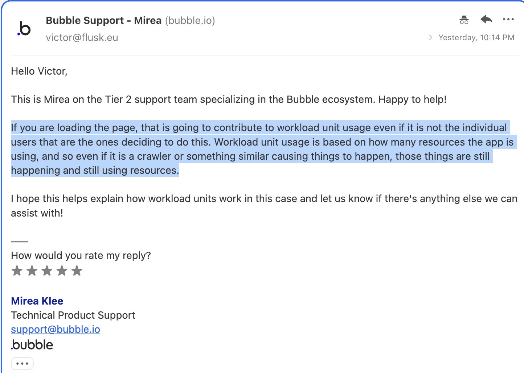Expand quoted text with the ellipsis button
The image size is (524, 373).
(22, 363)
